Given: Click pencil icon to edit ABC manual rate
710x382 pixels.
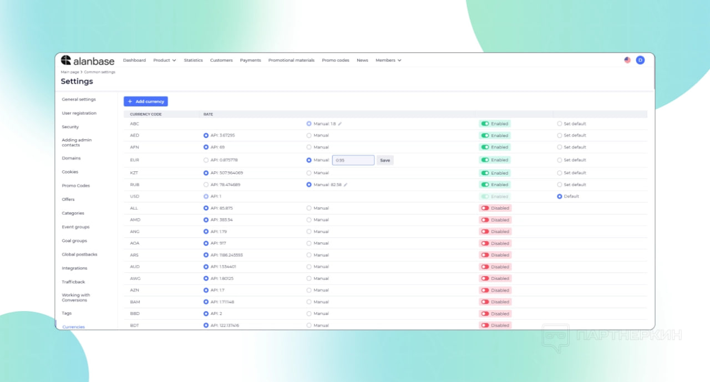Looking at the screenshot, I should pos(340,124).
